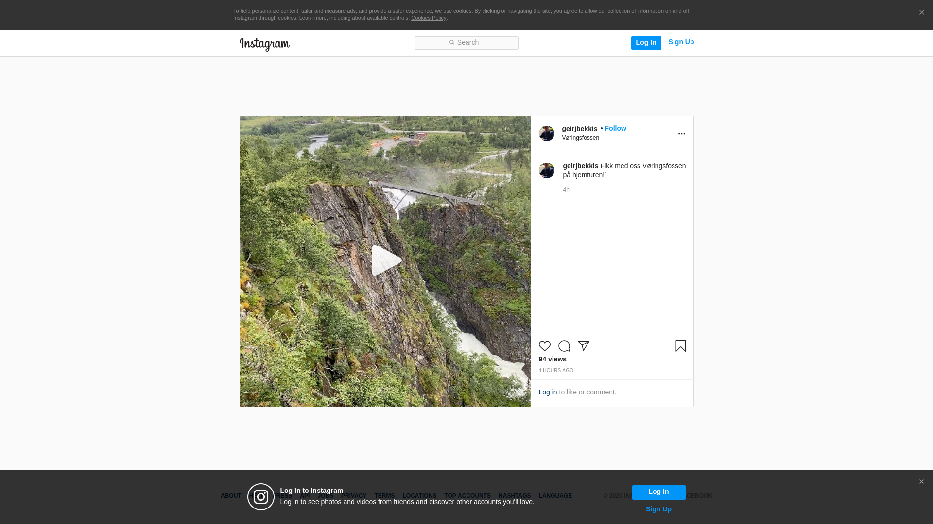Click the 94 views count
The width and height of the screenshot is (933, 524).
pyautogui.click(x=553, y=359)
